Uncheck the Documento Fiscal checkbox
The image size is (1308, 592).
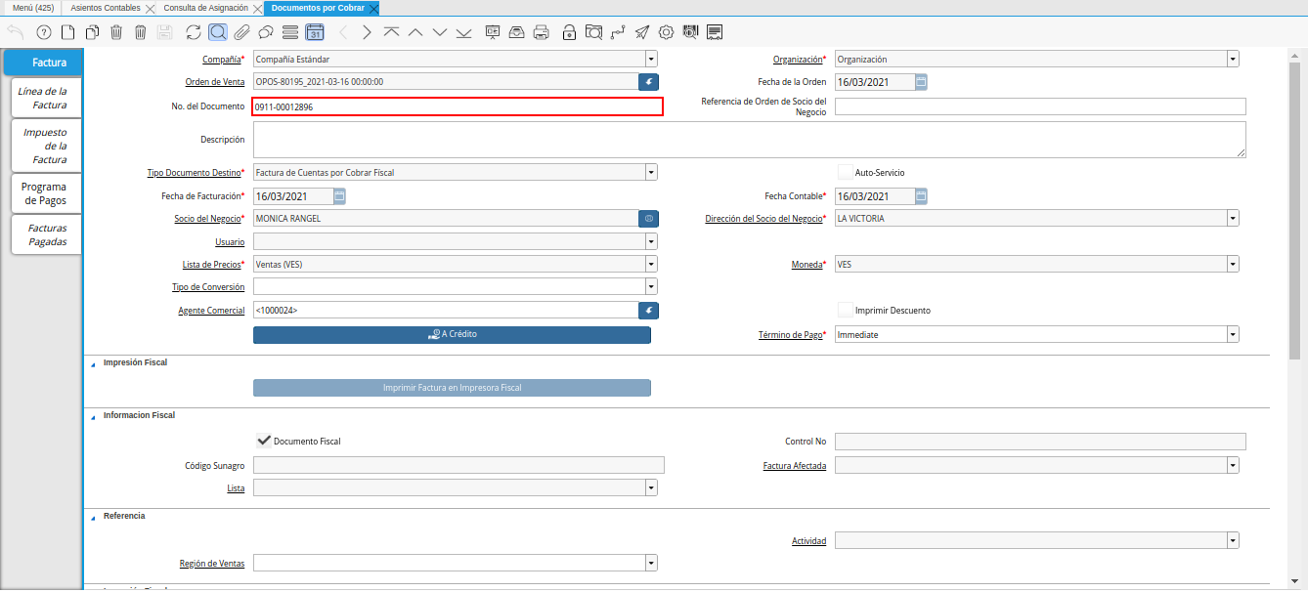(x=263, y=441)
